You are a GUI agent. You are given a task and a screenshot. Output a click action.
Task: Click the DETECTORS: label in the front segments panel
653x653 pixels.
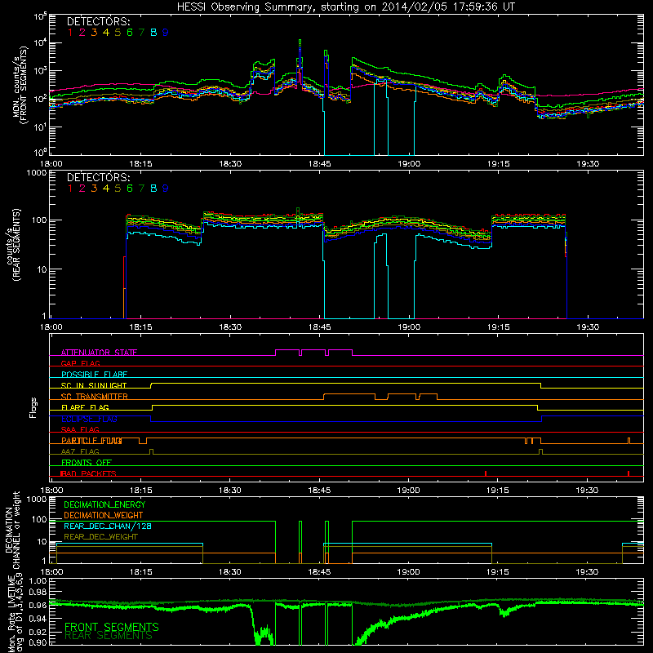coord(99,21)
